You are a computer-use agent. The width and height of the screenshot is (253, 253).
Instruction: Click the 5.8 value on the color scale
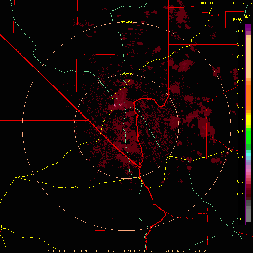click(240, 94)
